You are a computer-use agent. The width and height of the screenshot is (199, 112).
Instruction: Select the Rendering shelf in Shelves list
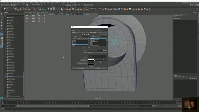coord(74,42)
